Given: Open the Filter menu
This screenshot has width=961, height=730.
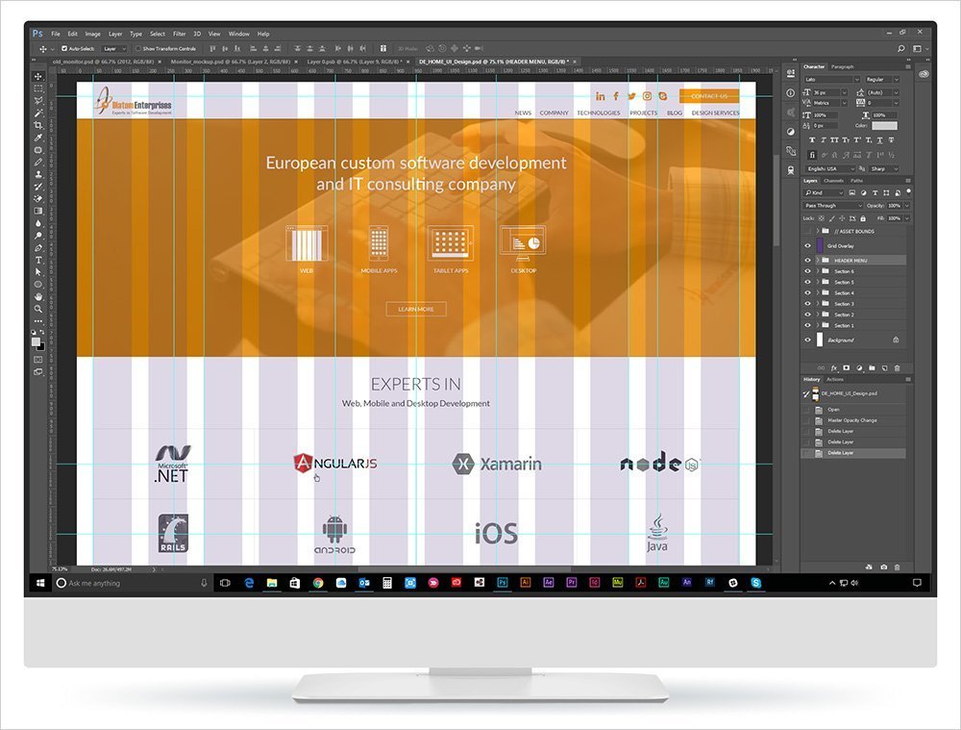Looking at the screenshot, I should [179, 34].
